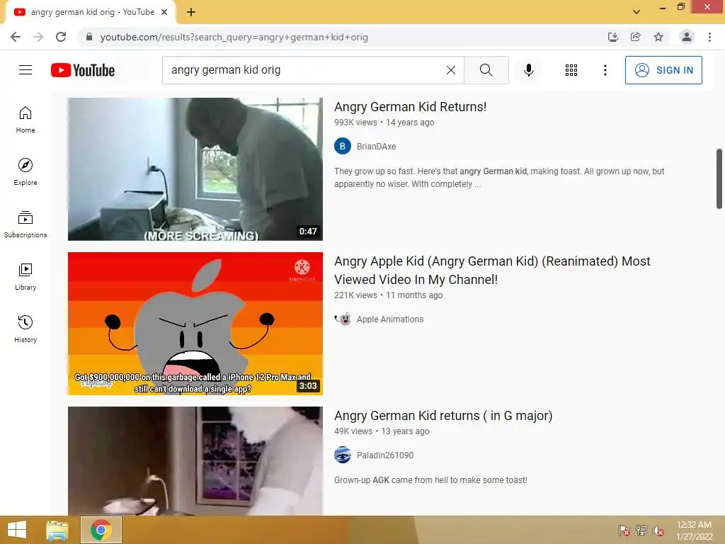Open YouTube settings three-dot menu
This screenshot has width=725, height=544.
pos(605,70)
